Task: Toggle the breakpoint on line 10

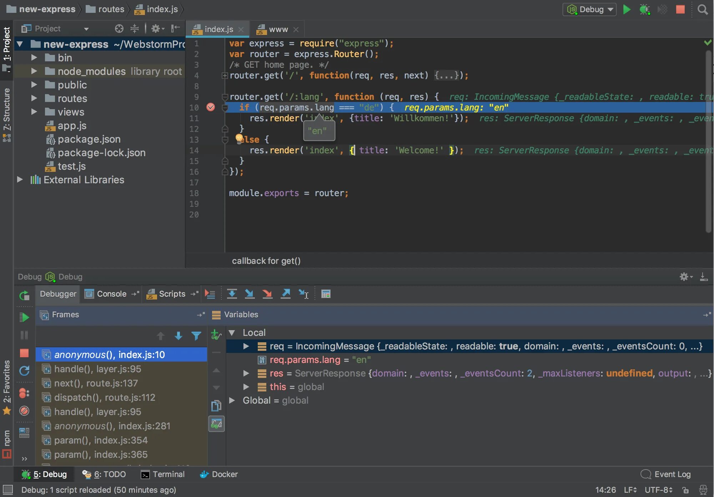Action: (211, 107)
